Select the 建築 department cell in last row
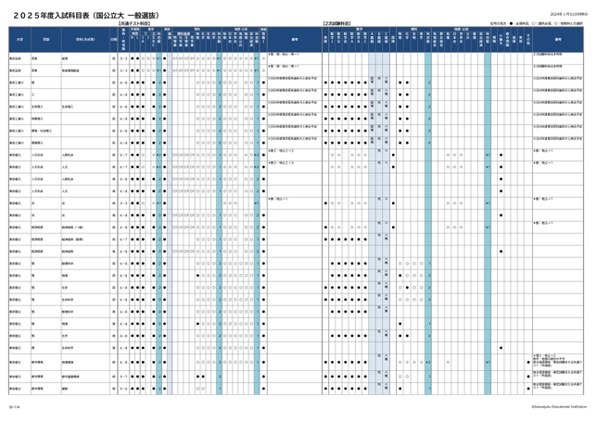Viewport: 597px width, 421px height. click(x=65, y=389)
